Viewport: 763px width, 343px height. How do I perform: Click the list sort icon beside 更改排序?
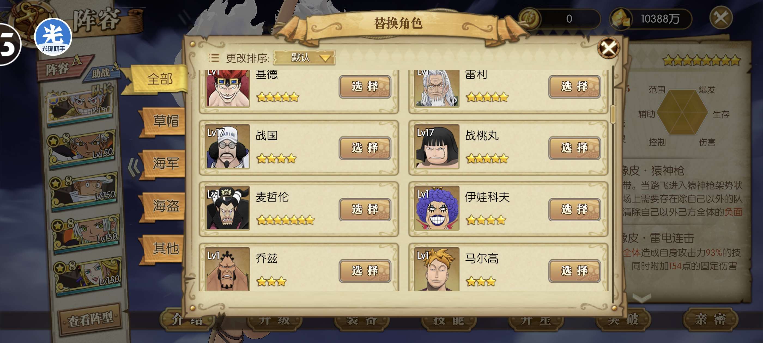point(214,58)
